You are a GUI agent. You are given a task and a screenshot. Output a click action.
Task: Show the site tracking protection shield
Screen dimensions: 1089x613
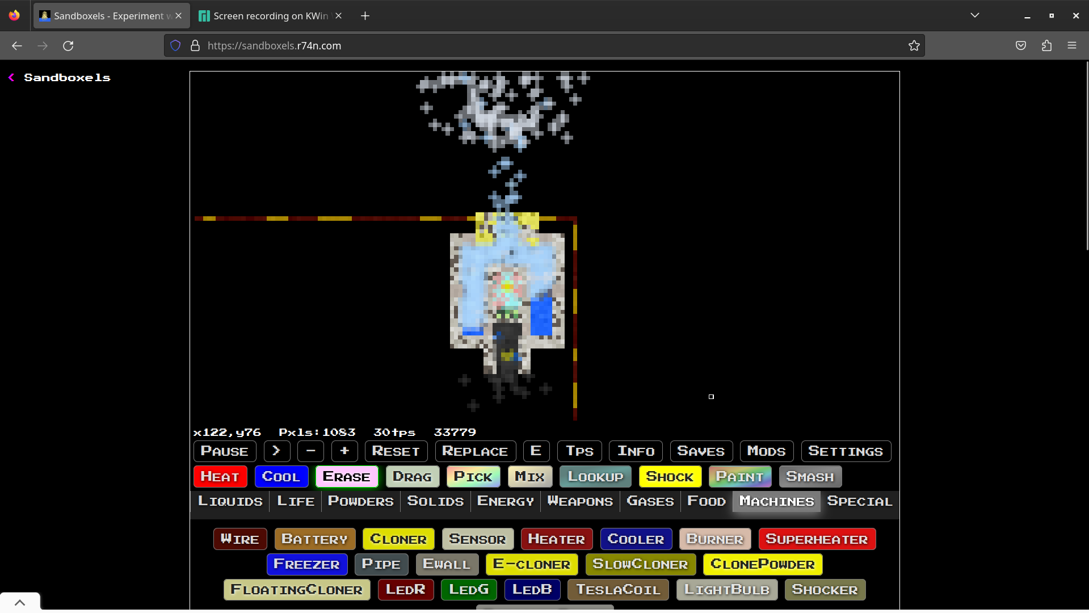point(175,46)
